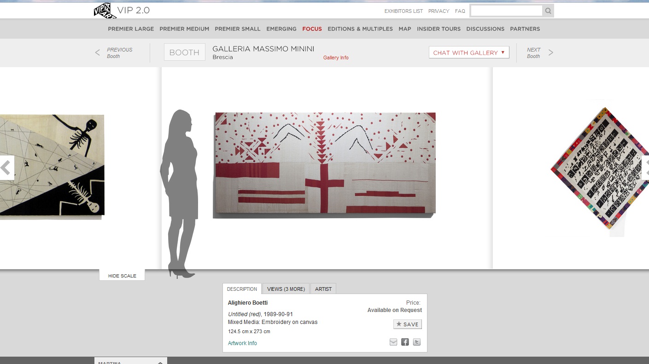
Task: Open Partners section
Action: (x=525, y=29)
